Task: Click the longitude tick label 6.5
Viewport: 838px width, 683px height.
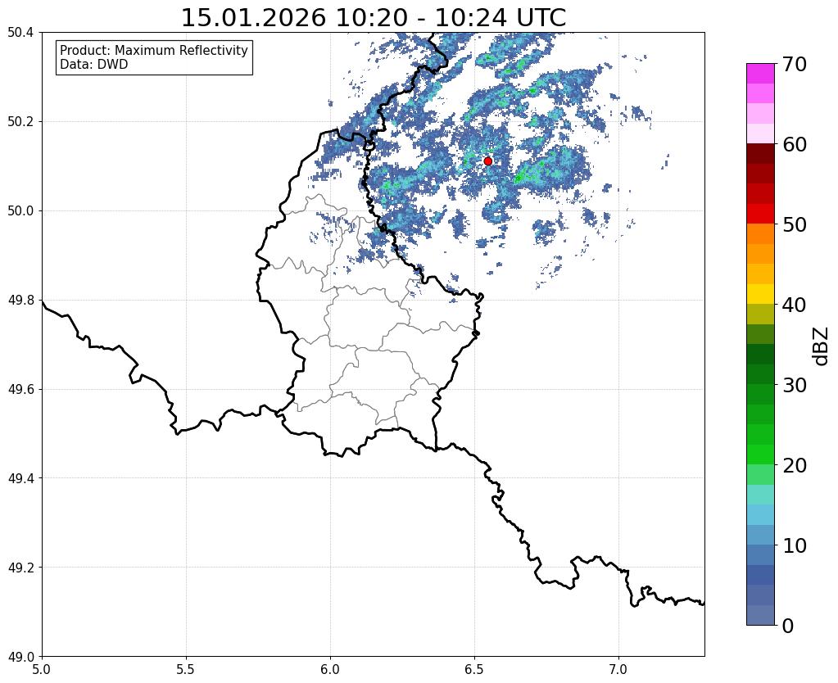Action: (x=474, y=669)
